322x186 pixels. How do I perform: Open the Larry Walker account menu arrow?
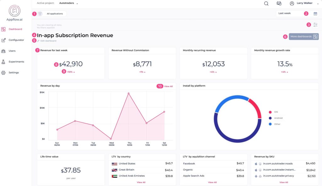[x=318, y=4]
